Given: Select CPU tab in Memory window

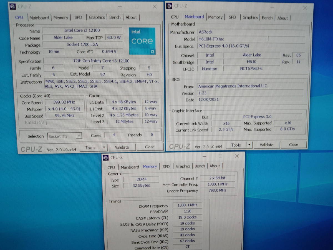Looking at the screenshot, I should point(111,167).
